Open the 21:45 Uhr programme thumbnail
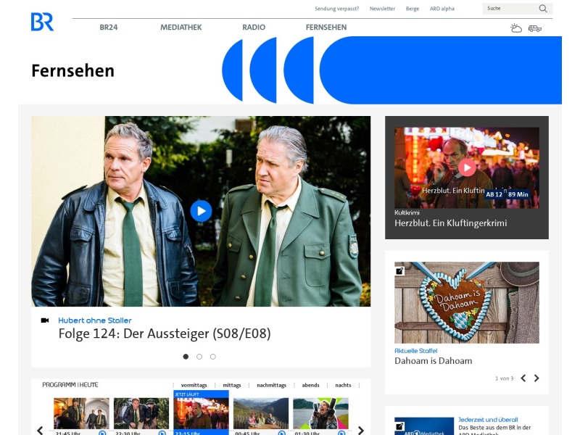Viewport: 580px width, 435px height. [81, 413]
